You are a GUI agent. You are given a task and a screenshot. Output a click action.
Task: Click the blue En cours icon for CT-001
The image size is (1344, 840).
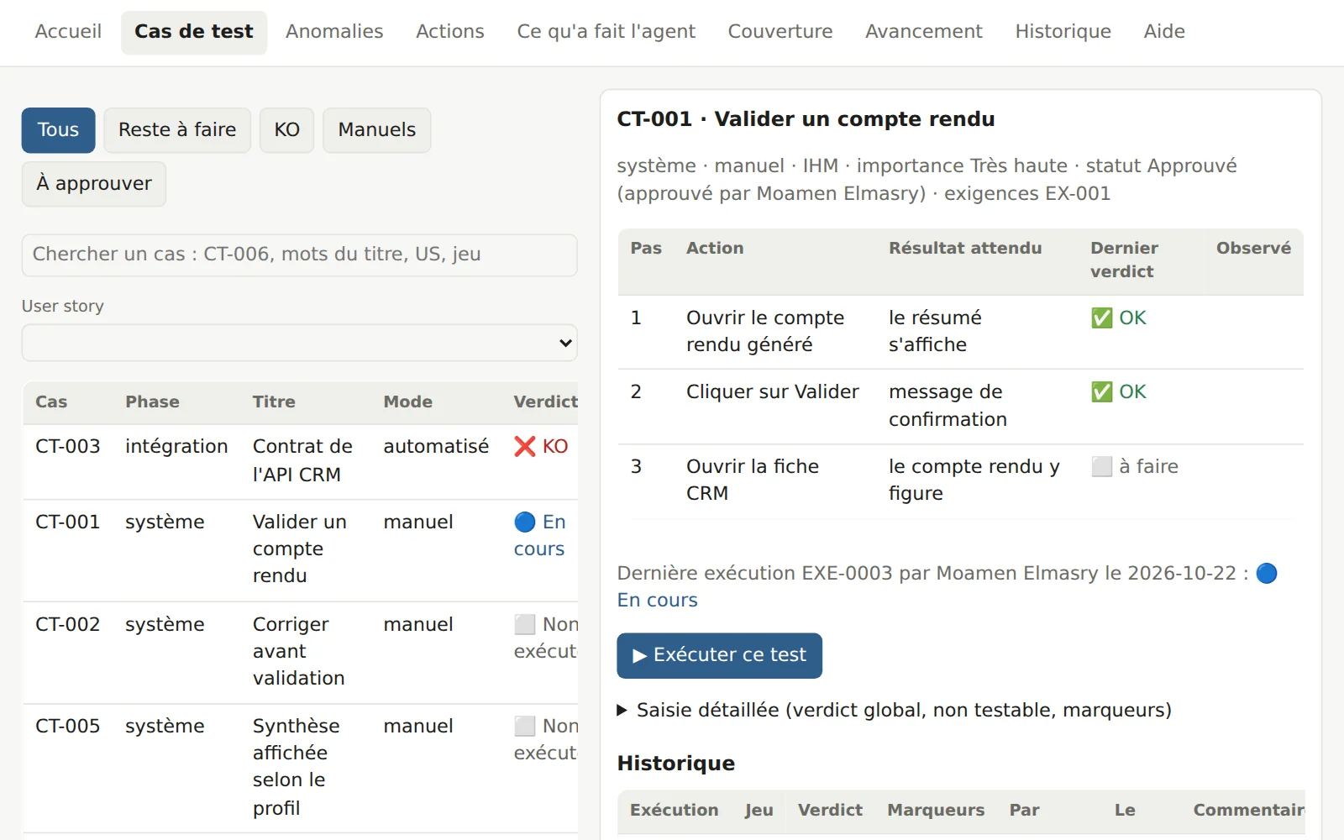pos(525,522)
